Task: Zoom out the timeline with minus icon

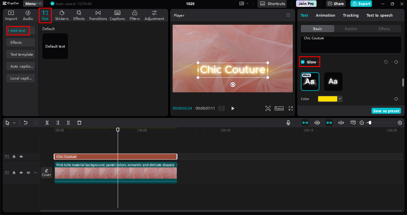Action: pyautogui.click(x=362, y=123)
